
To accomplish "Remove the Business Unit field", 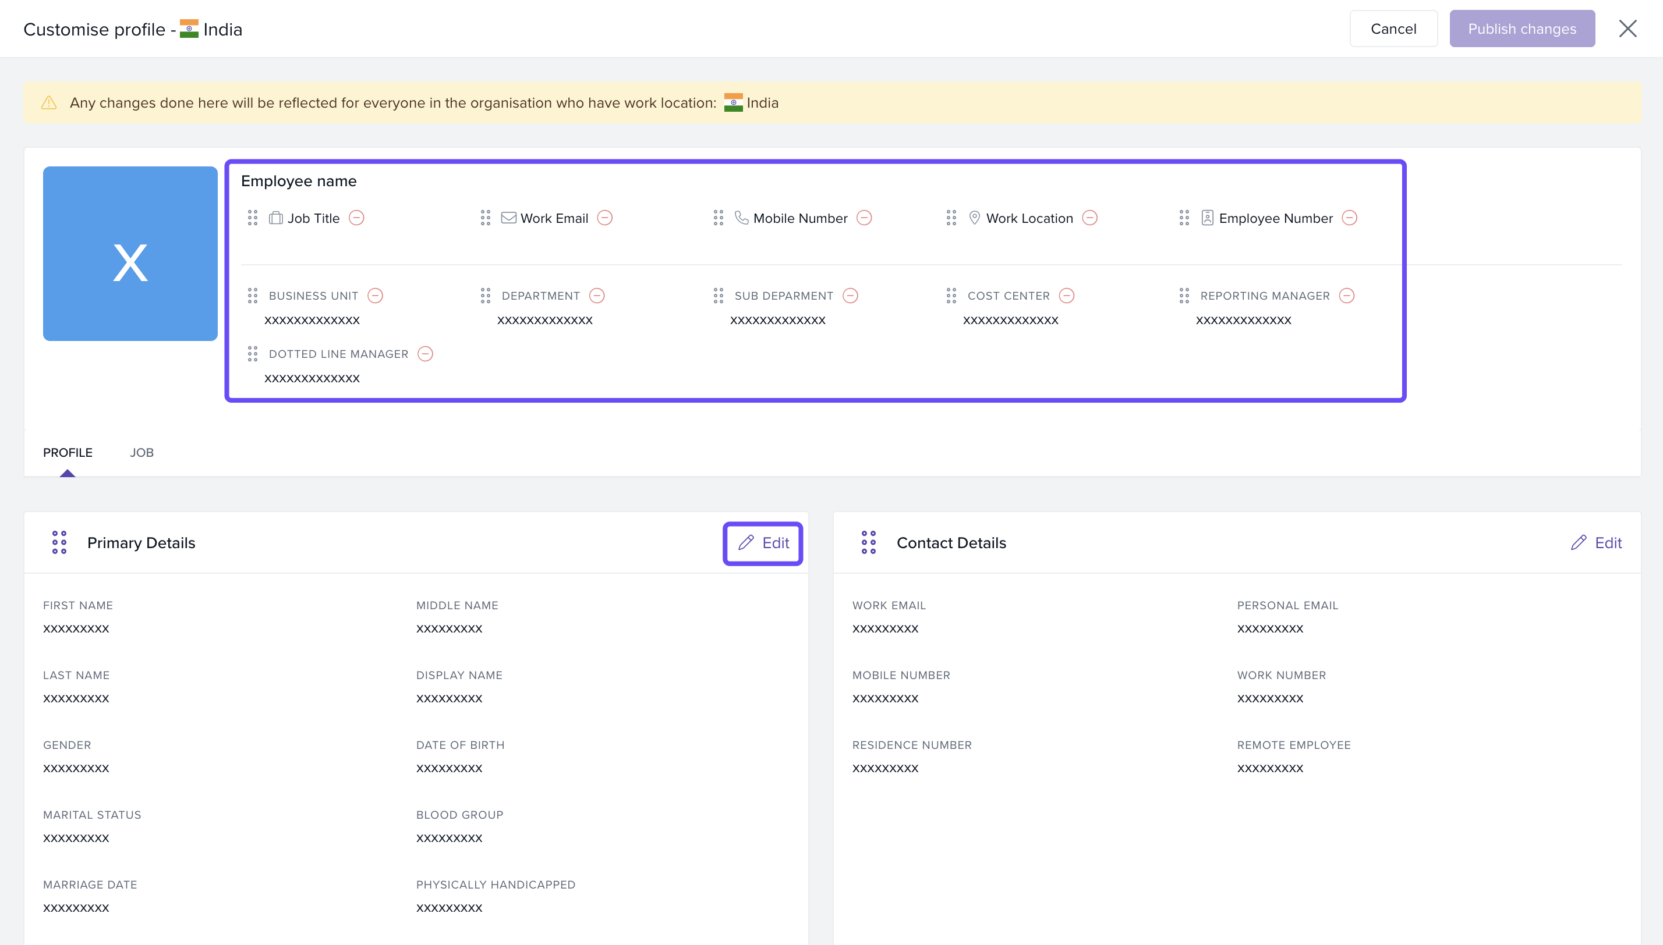I will point(376,296).
